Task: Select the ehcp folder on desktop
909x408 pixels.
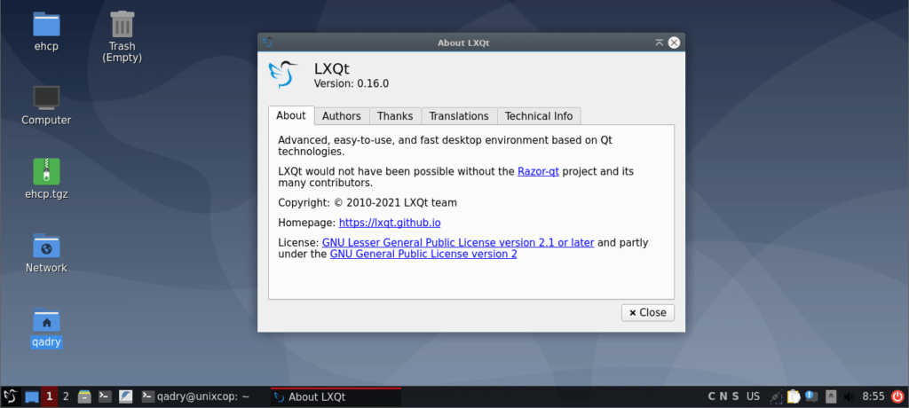Action: tap(46, 31)
